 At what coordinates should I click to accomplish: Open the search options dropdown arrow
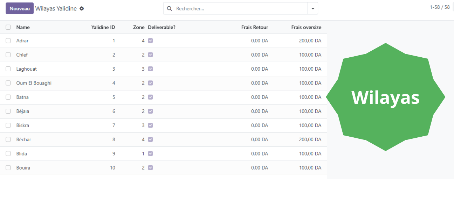pyautogui.click(x=312, y=8)
